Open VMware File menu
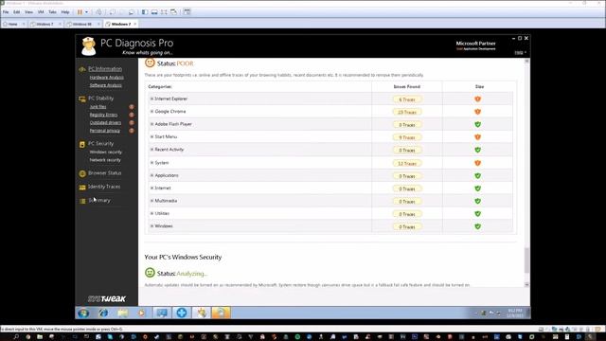606x341 pixels. point(6,12)
